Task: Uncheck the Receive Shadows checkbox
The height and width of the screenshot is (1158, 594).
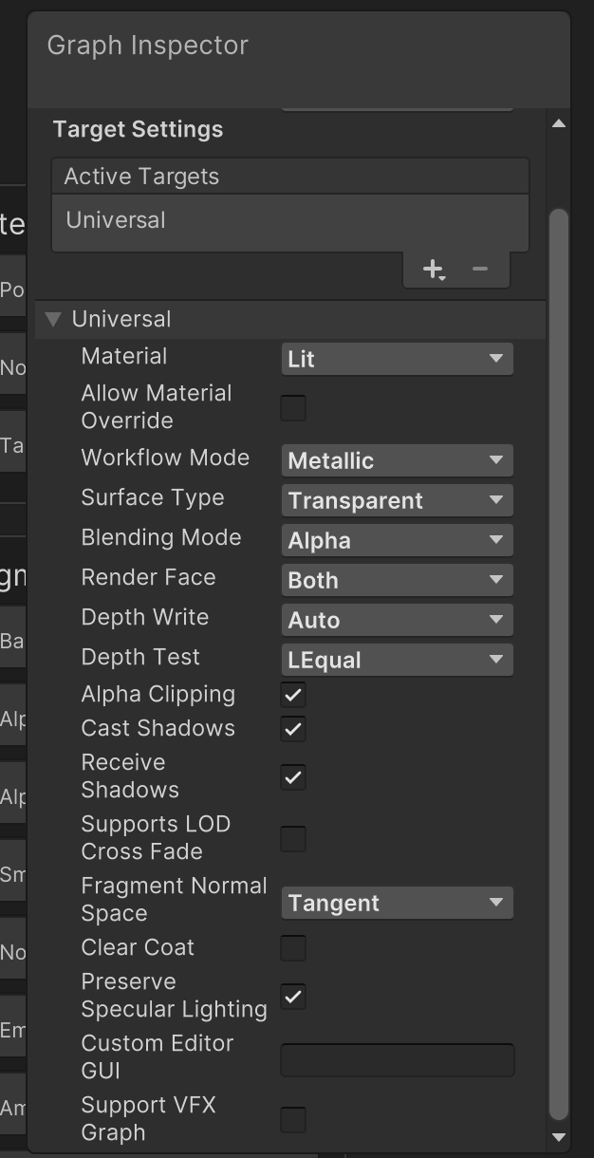Action: click(x=293, y=777)
